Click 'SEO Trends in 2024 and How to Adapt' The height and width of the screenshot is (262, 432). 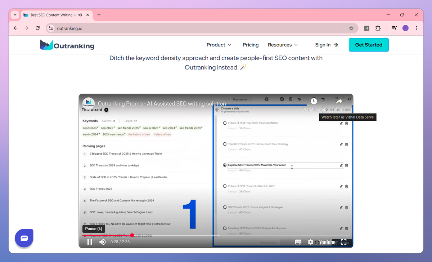pyautogui.click(x=114, y=165)
